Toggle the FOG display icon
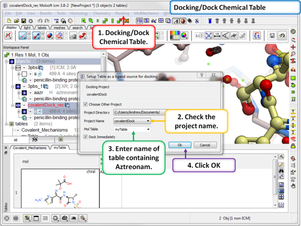This screenshot has height=226, width=301. click(x=140, y=21)
